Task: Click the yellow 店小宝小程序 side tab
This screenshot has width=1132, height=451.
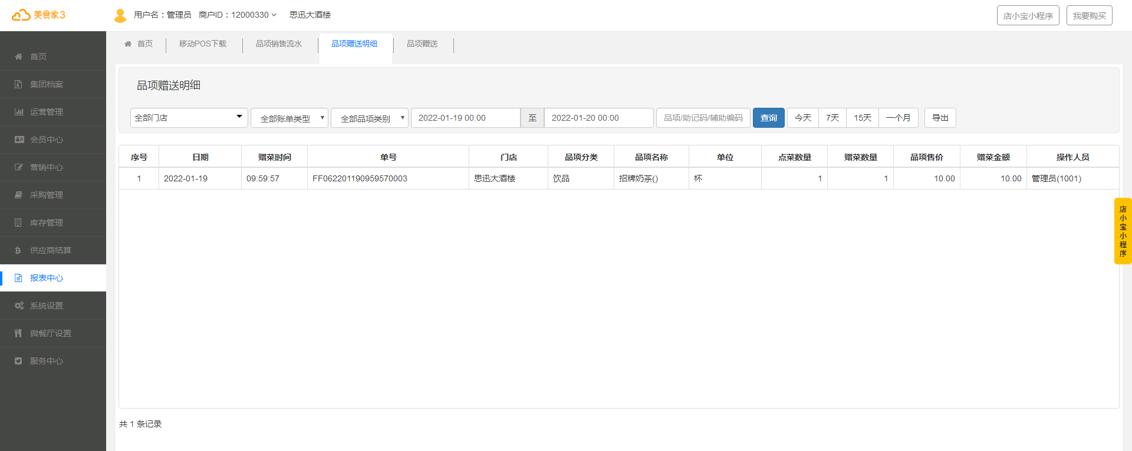Action: (x=1123, y=231)
